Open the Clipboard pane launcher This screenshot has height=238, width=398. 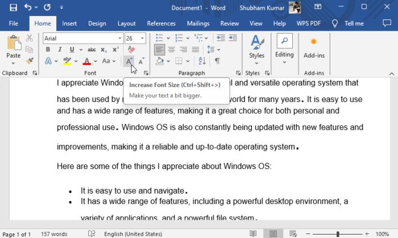pyautogui.click(x=35, y=73)
